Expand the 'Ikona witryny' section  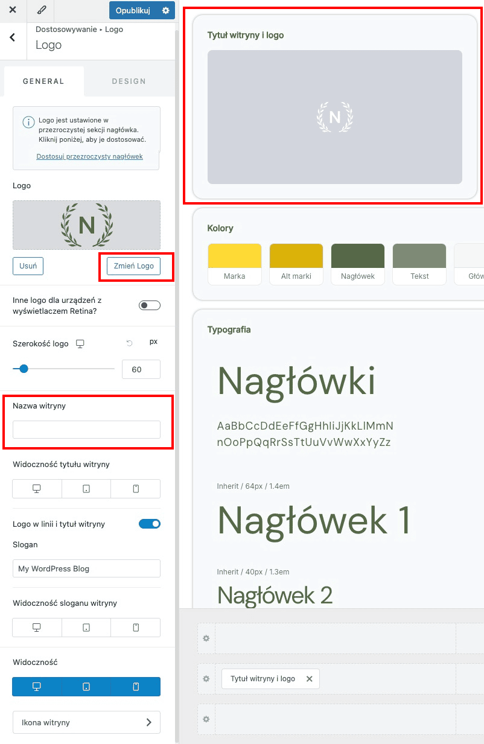point(86,722)
